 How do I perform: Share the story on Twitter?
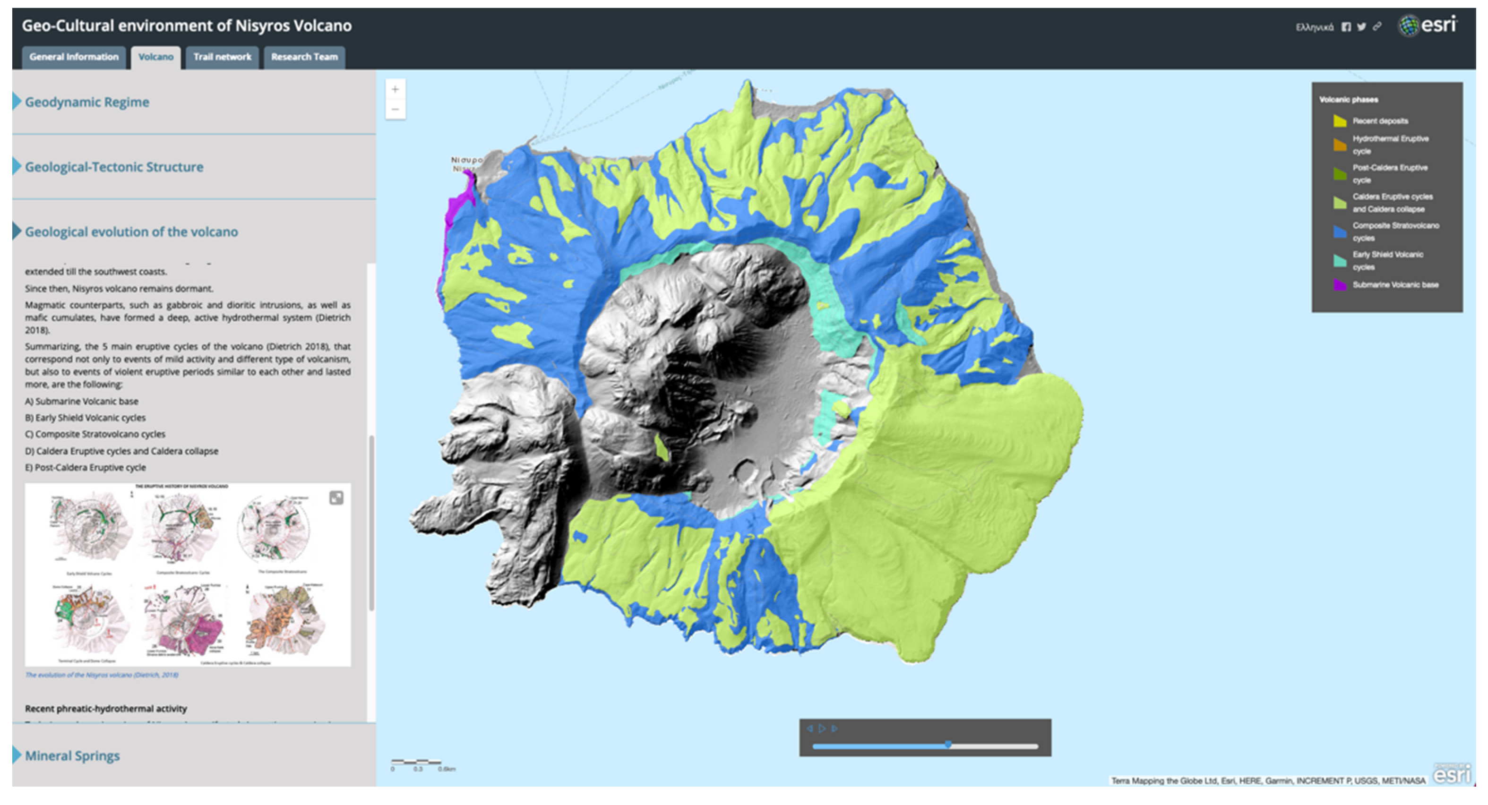(x=1361, y=27)
